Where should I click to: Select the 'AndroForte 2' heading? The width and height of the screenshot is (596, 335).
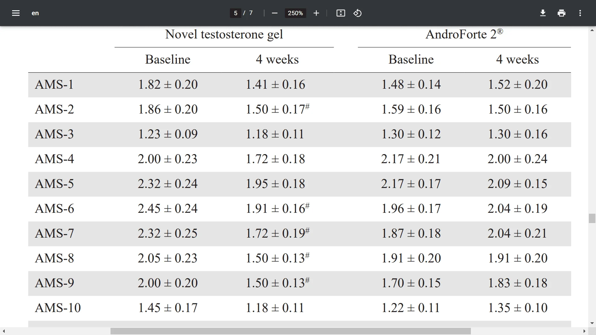click(464, 34)
